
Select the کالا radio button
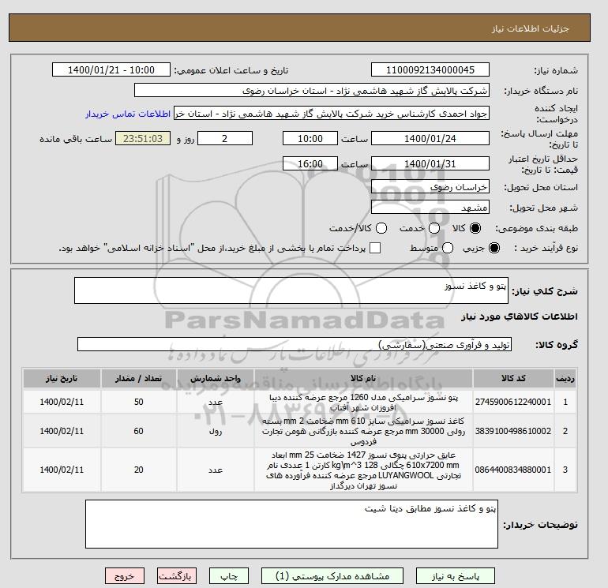tap(475, 228)
